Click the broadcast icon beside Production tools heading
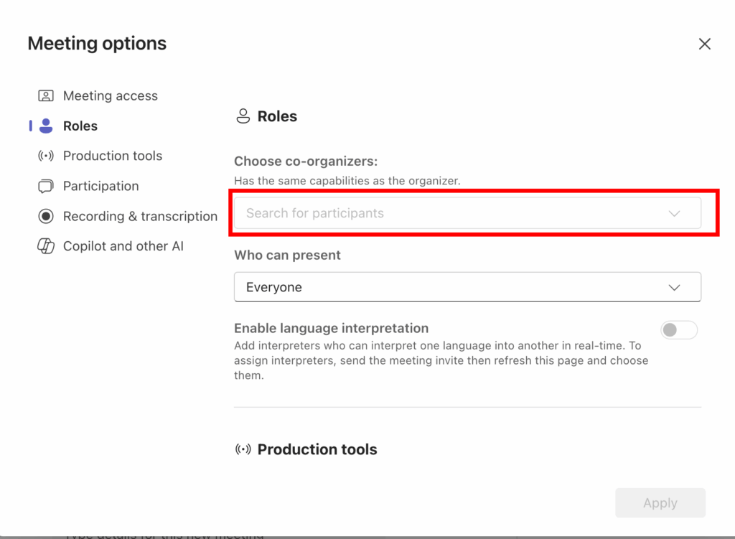Viewport: 735px width, 539px height. (x=243, y=449)
